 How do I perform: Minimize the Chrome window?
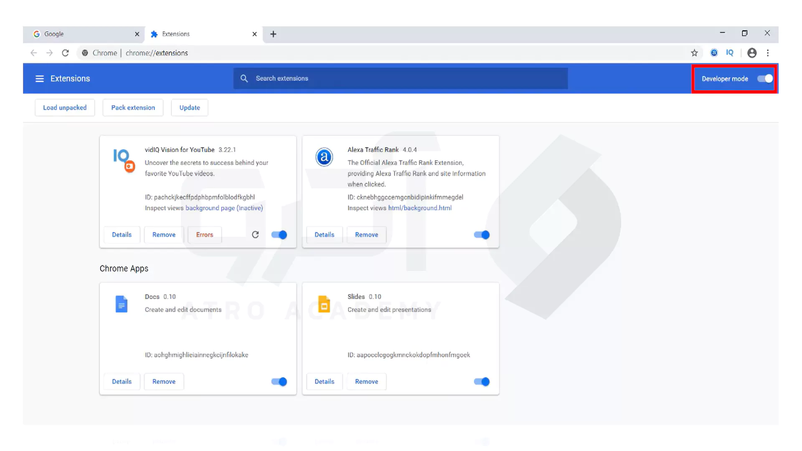pyautogui.click(x=722, y=33)
